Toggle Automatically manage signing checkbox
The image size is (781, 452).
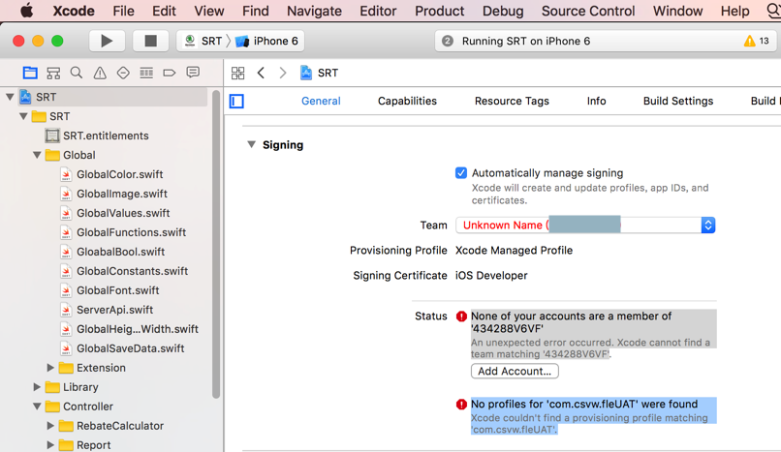pos(461,173)
